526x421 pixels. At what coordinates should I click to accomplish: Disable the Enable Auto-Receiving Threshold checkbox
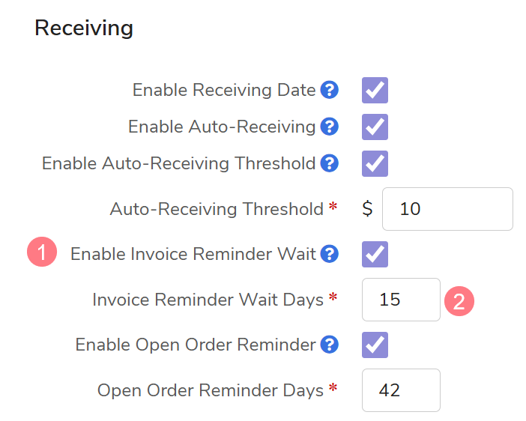pyautogui.click(x=375, y=163)
